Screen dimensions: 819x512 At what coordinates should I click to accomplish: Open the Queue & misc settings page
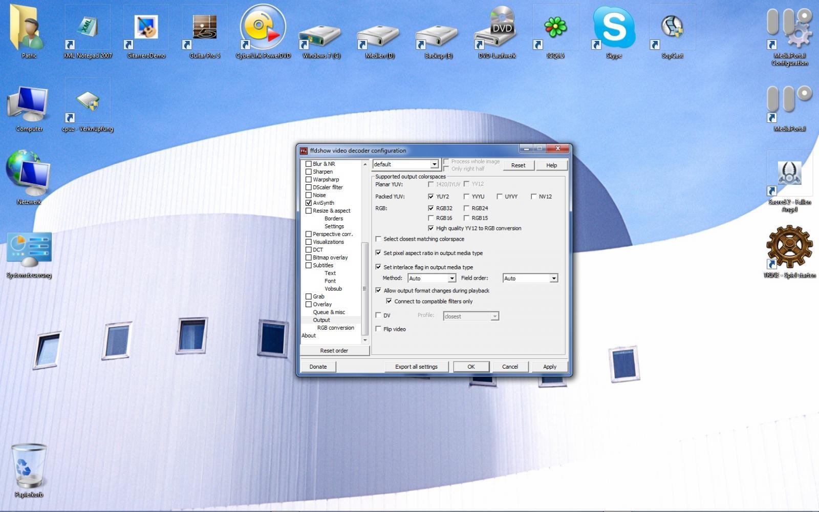coord(329,312)
